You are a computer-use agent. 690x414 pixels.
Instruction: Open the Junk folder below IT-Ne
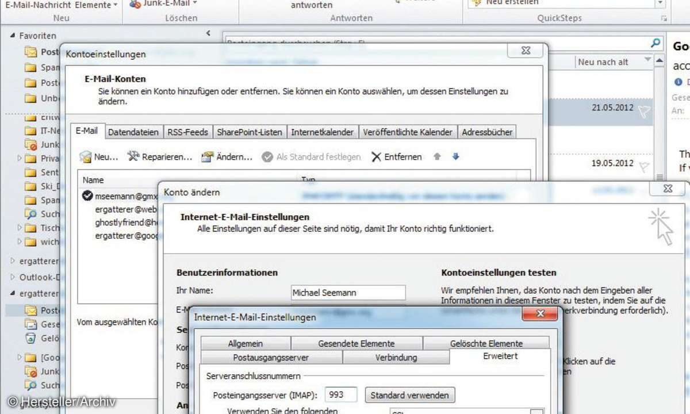43,145
